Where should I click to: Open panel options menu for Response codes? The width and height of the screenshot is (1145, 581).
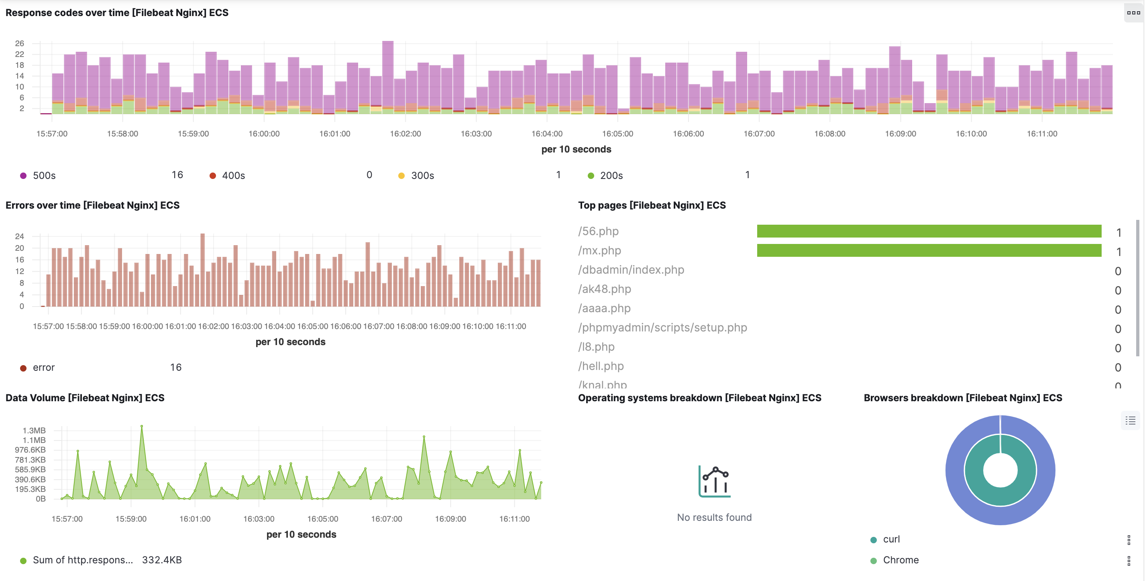point(1133,13)
